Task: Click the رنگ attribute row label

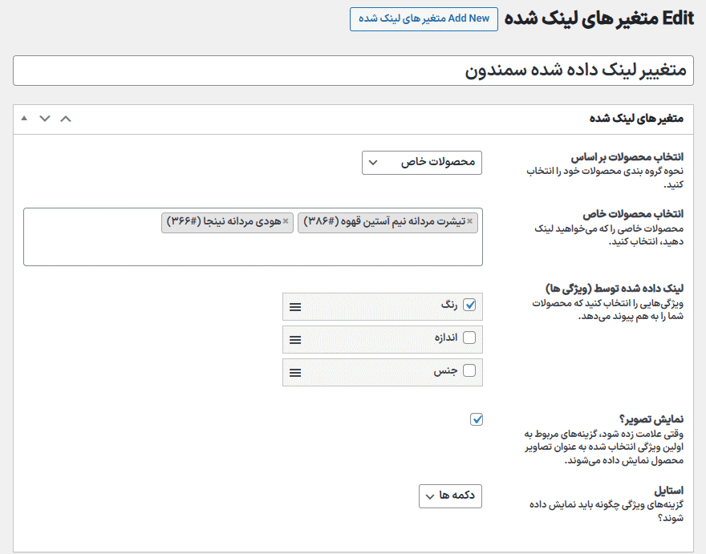Action: pyautogui.click(x=448, y=305)
